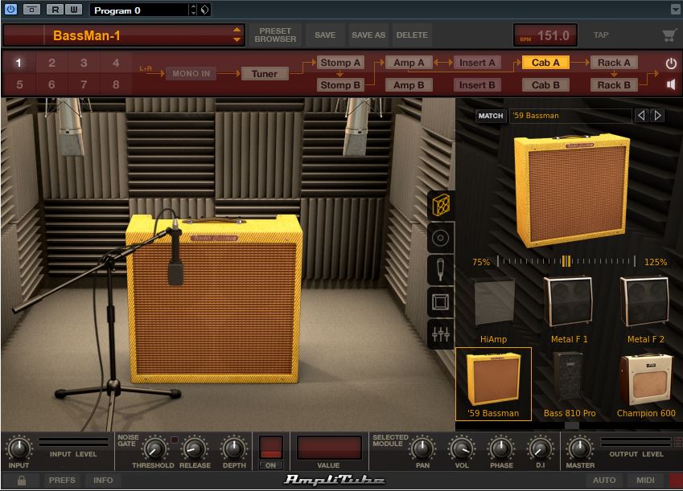Toggle the plugin bypass power button
The image size is (683, 491).
click(10, 10)
